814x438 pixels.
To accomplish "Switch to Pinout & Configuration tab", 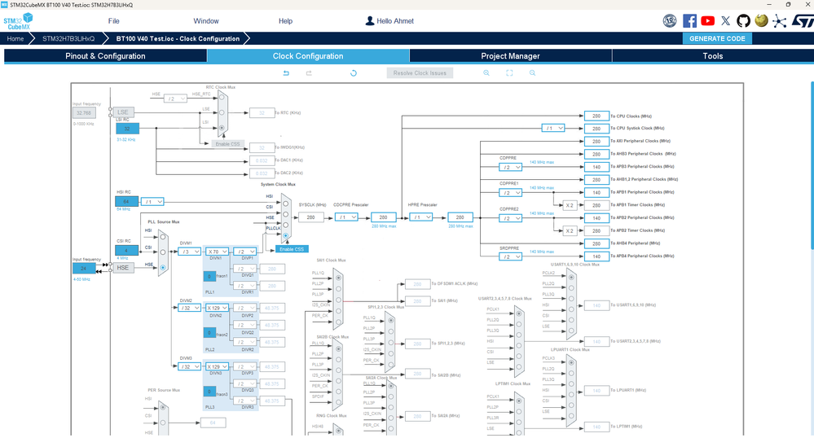I will [x=105, y=56].
